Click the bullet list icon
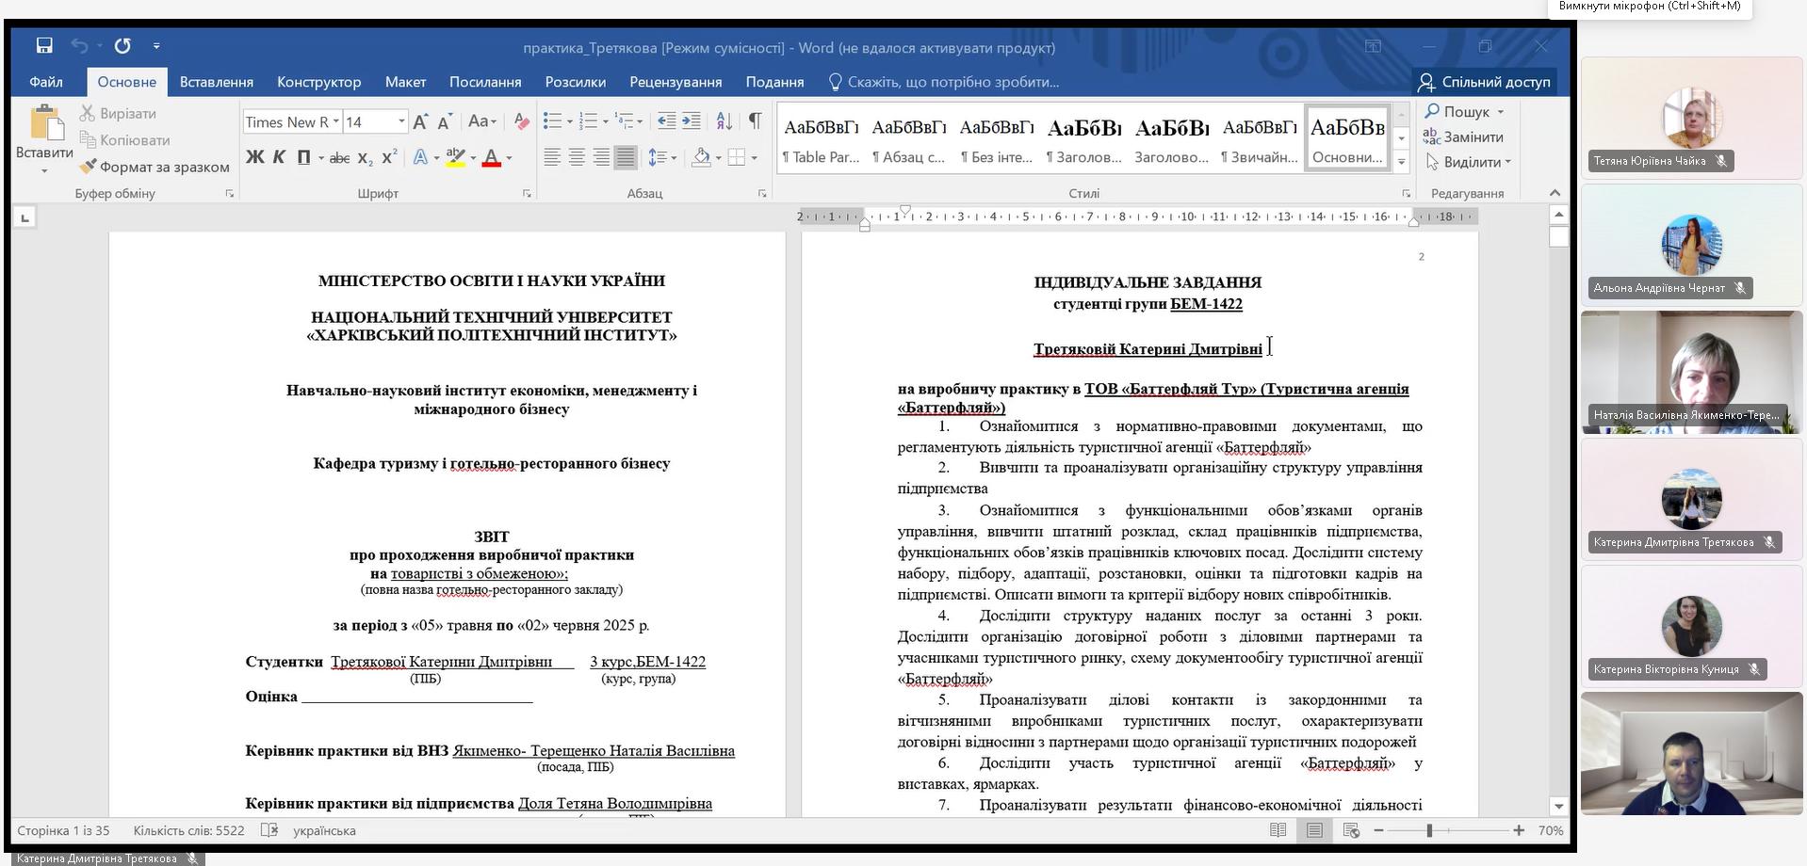The width and height of the screenshot is (1807, 866). (x=553, y=120)
